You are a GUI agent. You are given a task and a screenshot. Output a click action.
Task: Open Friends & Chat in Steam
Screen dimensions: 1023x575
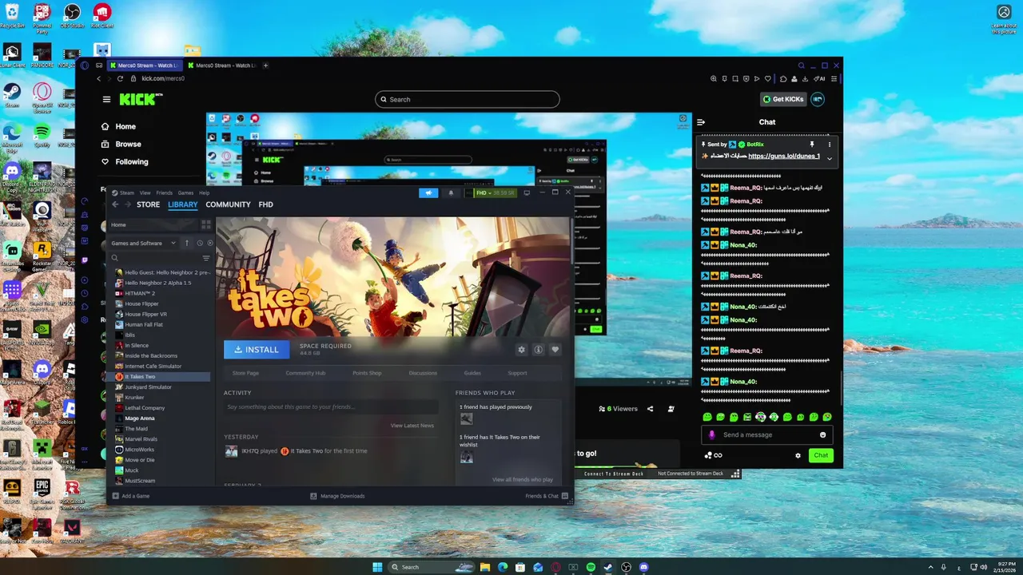click(547, 496)
